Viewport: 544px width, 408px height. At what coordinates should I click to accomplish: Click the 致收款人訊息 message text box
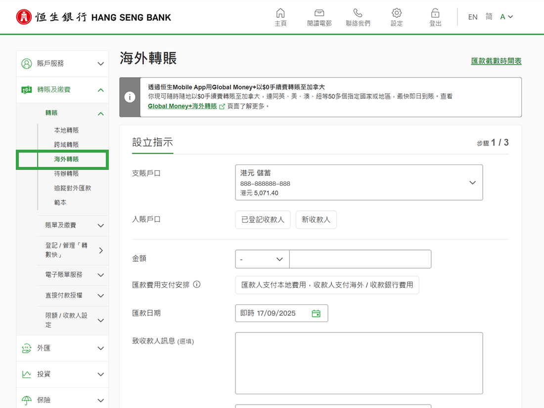[359, 363]
